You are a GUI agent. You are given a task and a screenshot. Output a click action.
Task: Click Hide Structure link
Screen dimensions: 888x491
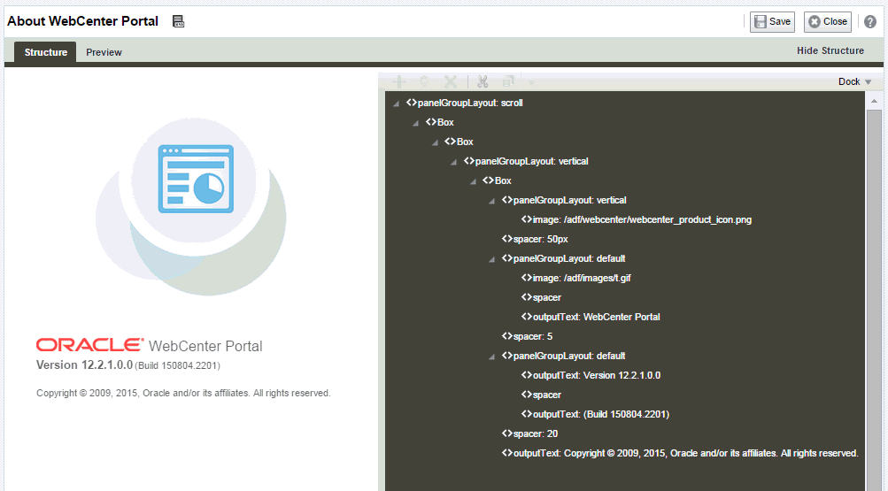830,50
